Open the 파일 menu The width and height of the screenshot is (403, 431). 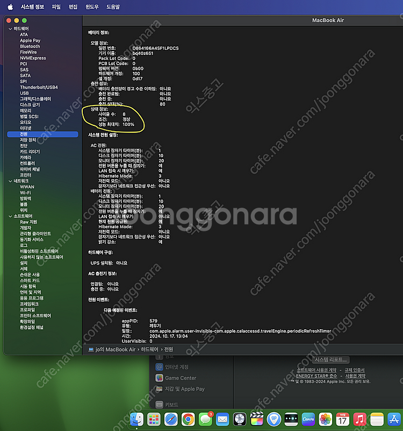click(x=56, y=7)
